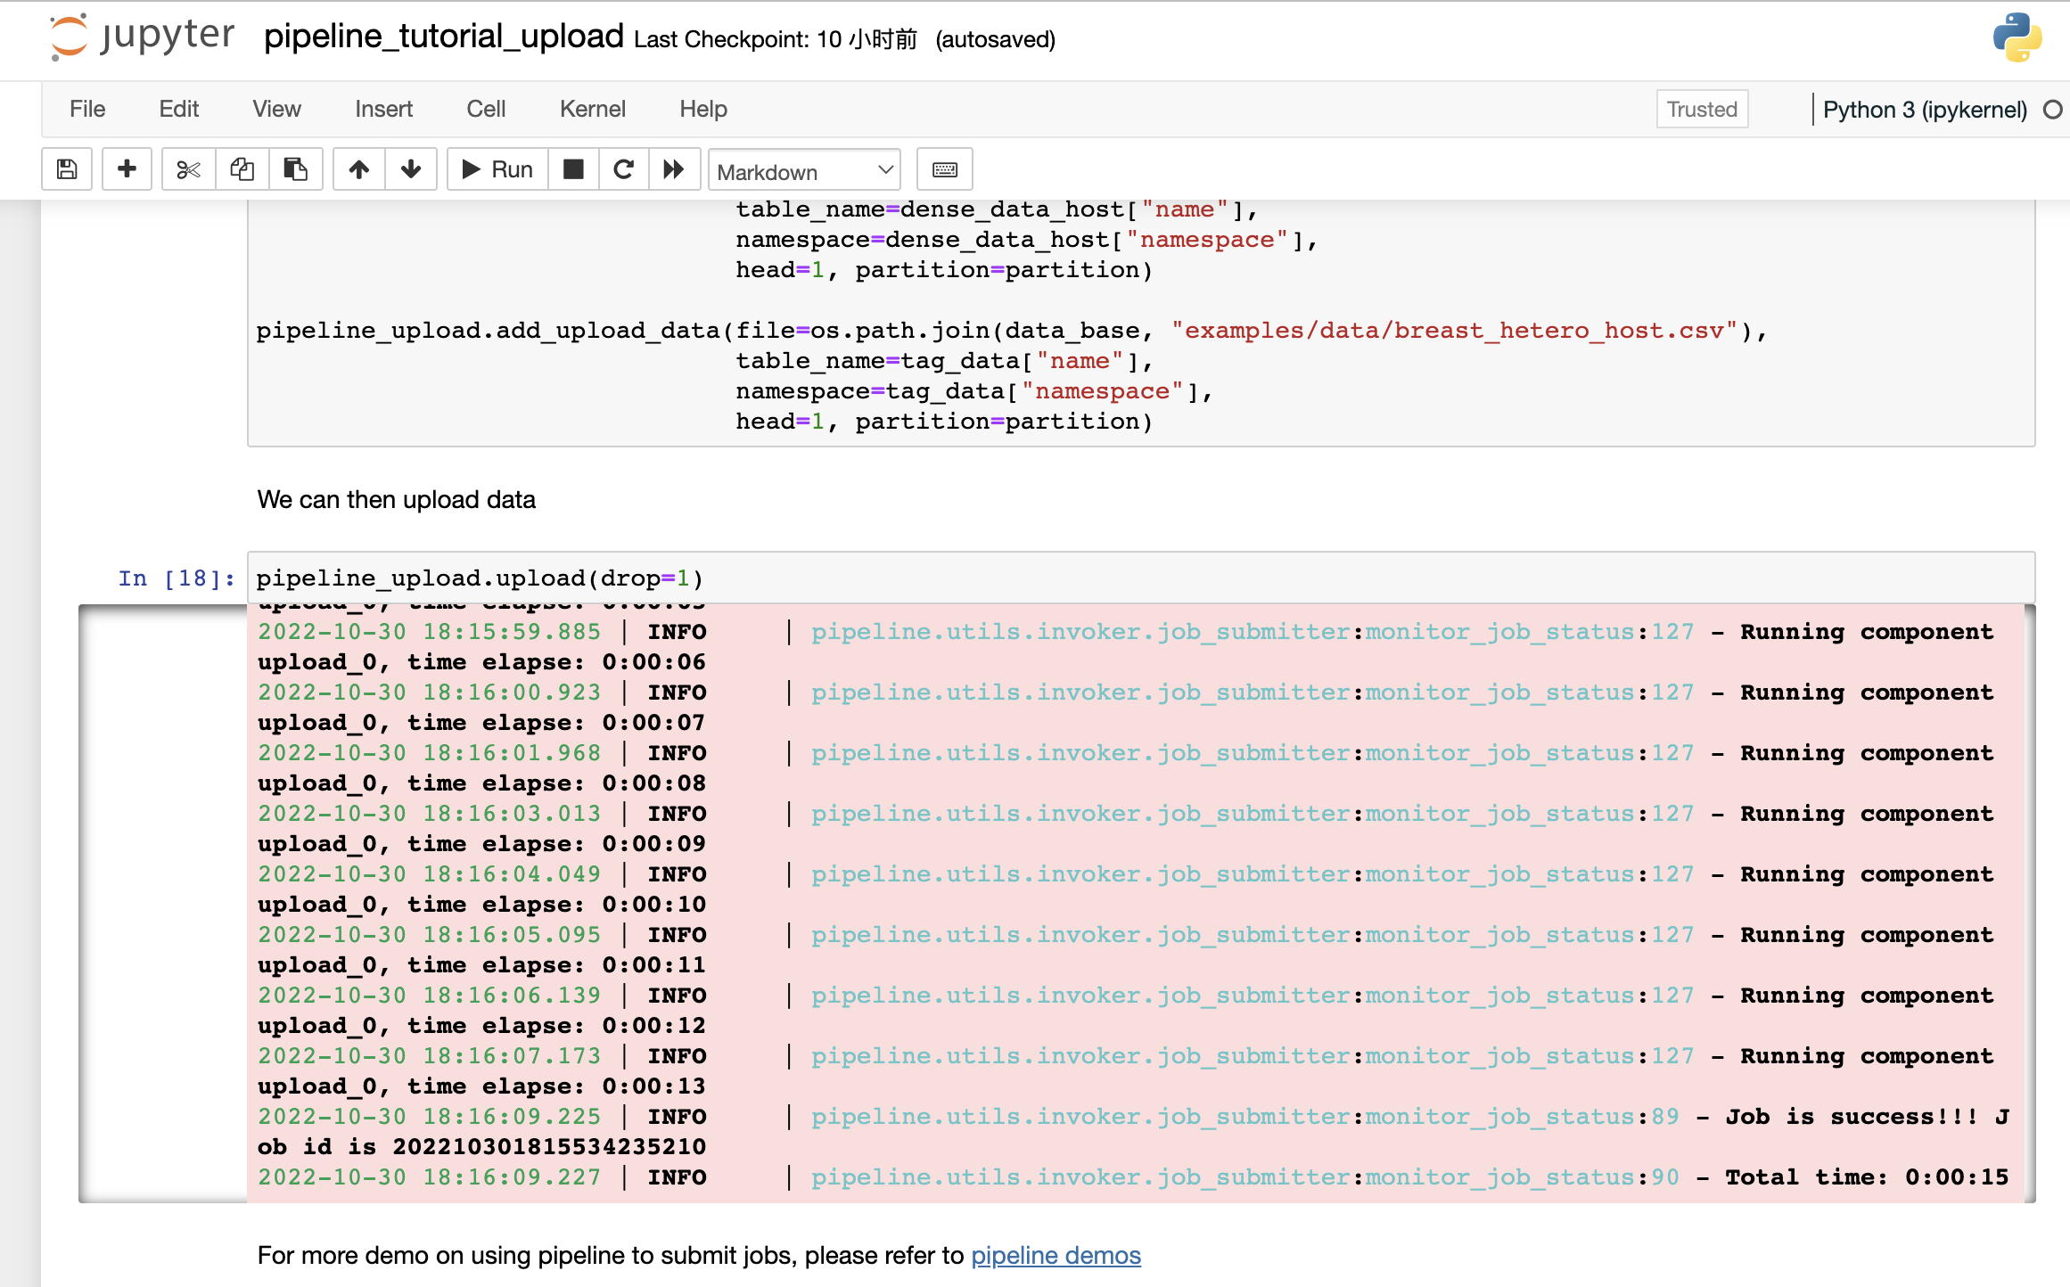Insert a cell below with plus icon
Image resolution: width=2070 pixels, height=1287 pixels.
point(127,169)
